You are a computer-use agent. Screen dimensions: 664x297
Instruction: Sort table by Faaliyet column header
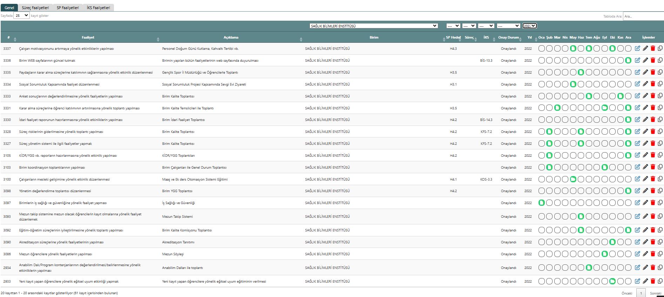(88, 38)
